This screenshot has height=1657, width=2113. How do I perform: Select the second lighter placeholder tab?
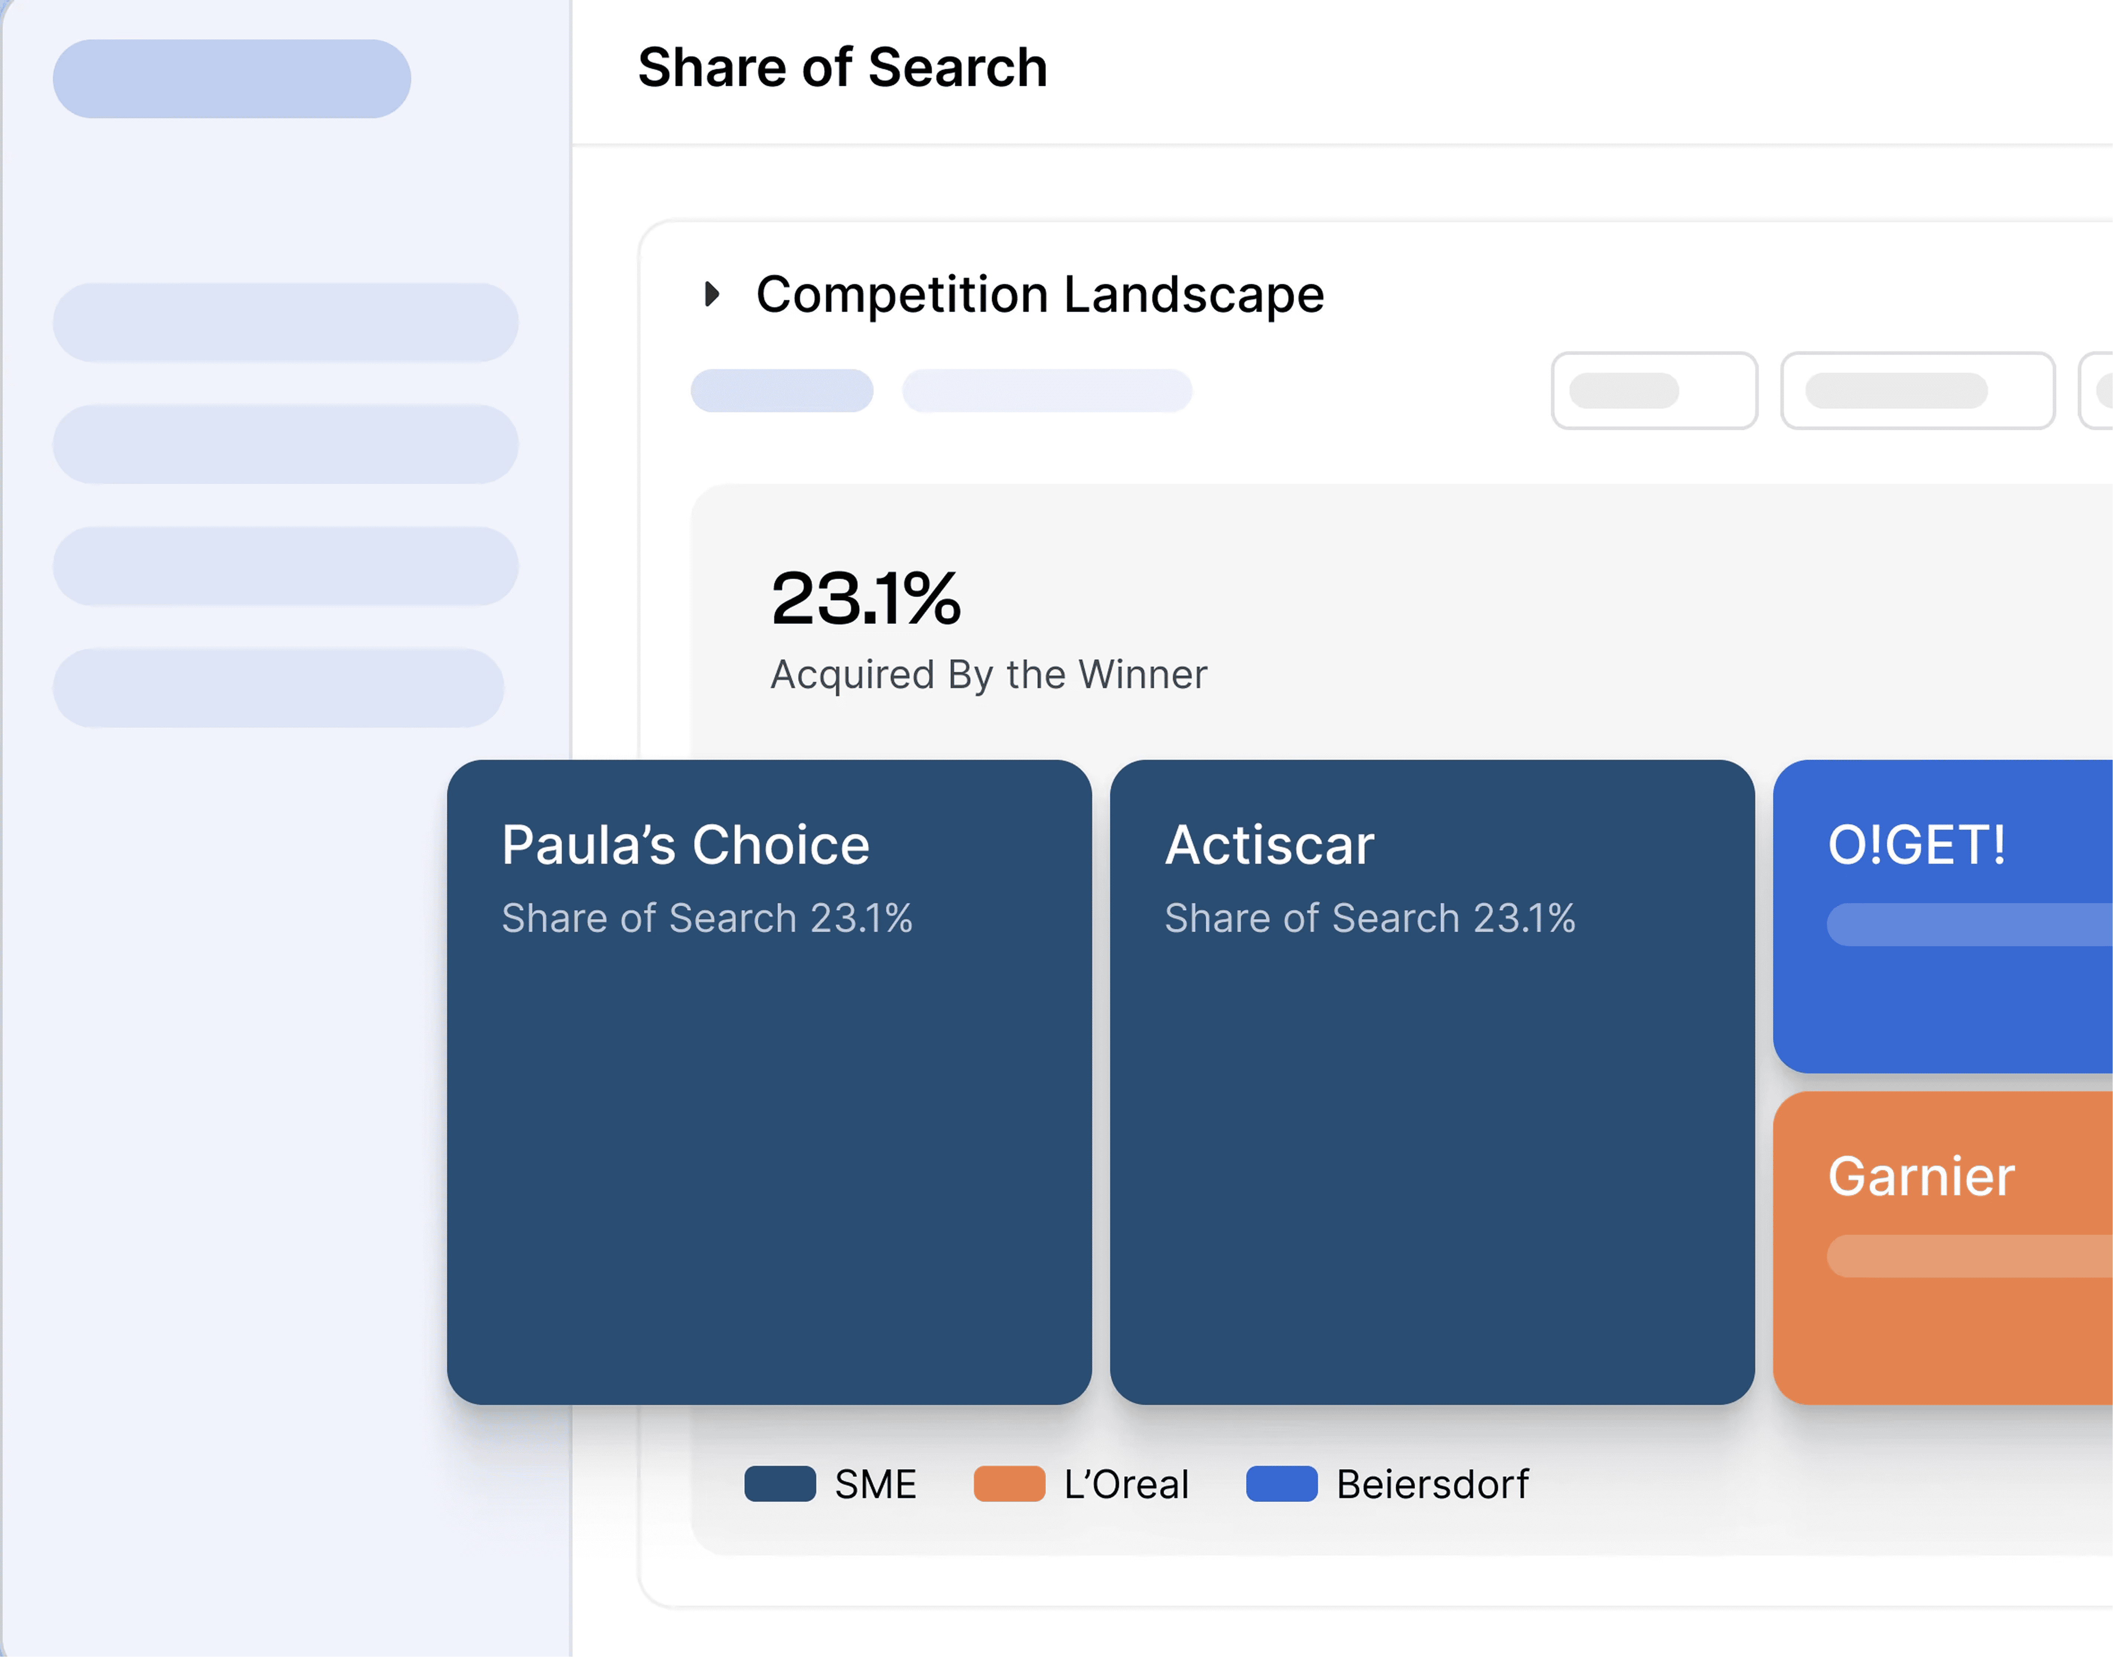point(1047,390)
